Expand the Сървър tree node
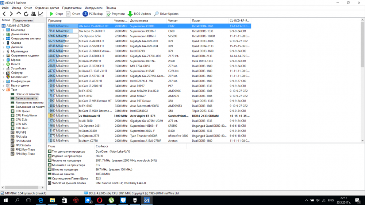This screenshot has width=365, height=205. 4,43
